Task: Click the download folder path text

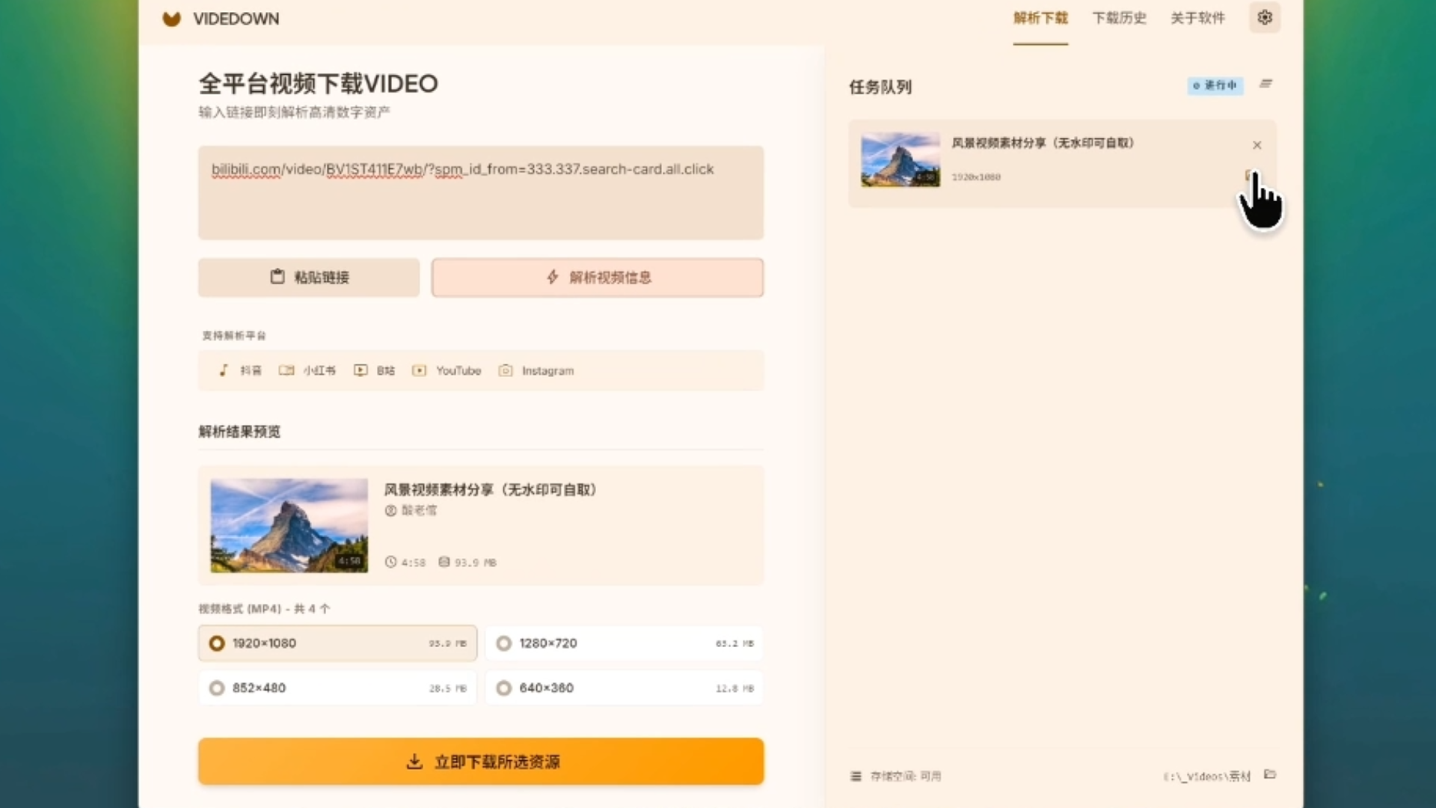Action: (1207, 777)
